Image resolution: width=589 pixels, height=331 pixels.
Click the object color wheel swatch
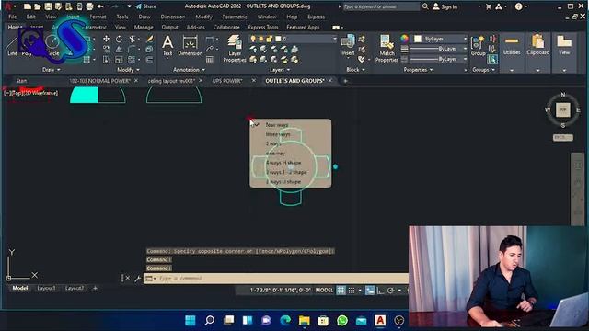tap(404, 39)
